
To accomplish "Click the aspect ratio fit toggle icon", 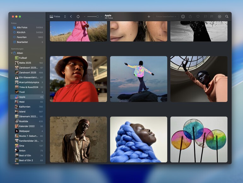I will point(78,16).
